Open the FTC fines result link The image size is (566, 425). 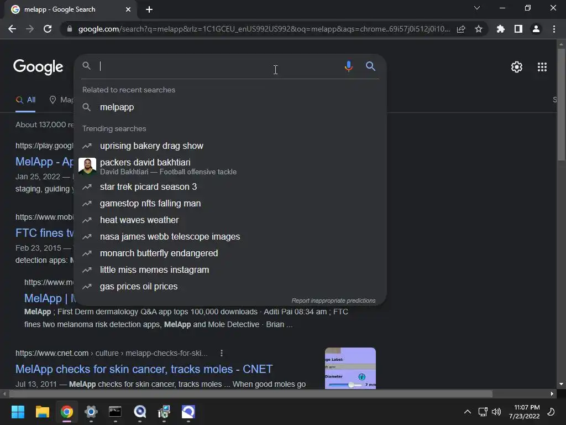pyautogui.click(x=44, y=233)
